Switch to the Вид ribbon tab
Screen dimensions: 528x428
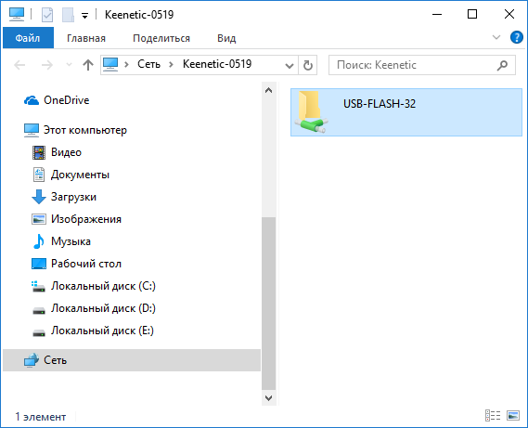point(226,38)
